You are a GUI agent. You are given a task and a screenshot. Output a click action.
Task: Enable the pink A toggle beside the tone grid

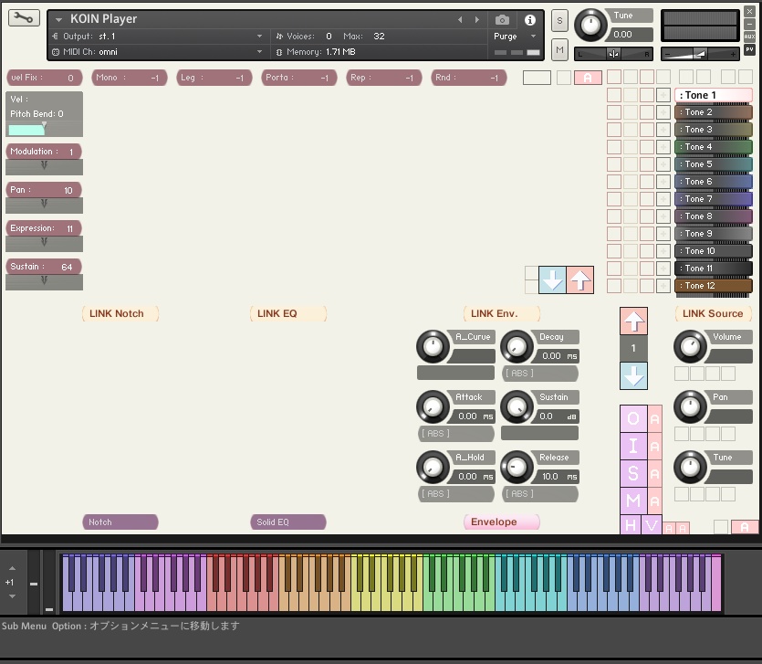click(589, 78)
